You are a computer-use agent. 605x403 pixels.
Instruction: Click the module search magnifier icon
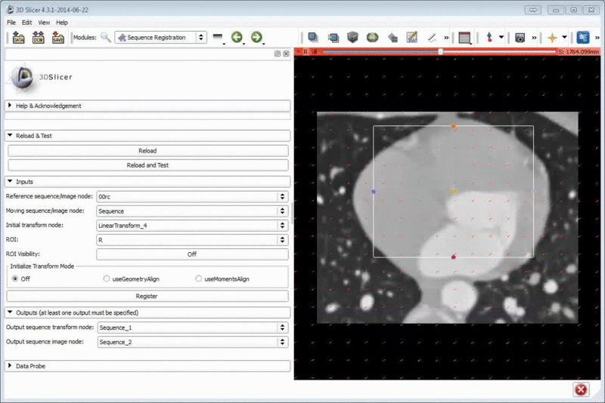coord(106,37)
